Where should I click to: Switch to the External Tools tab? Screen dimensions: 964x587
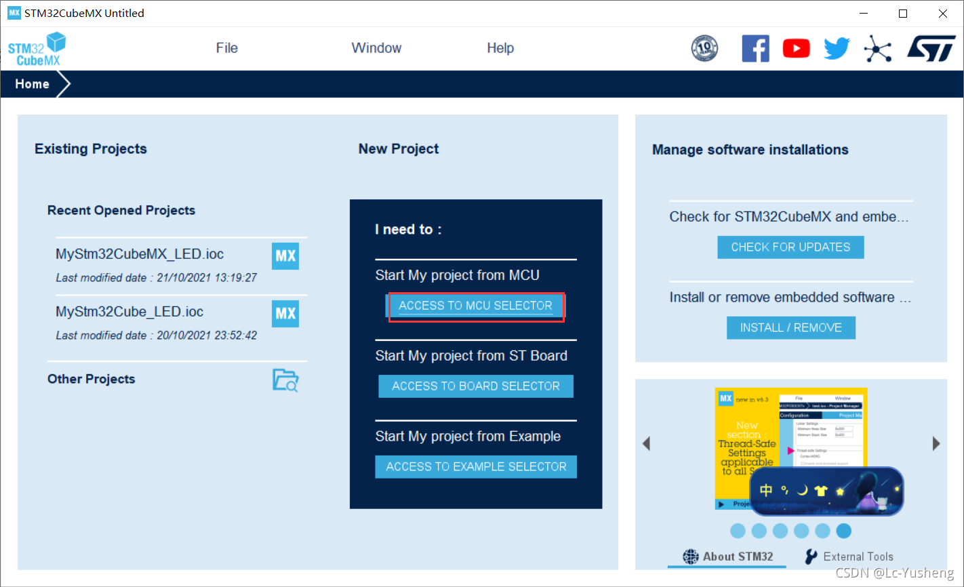pos(849,556)
